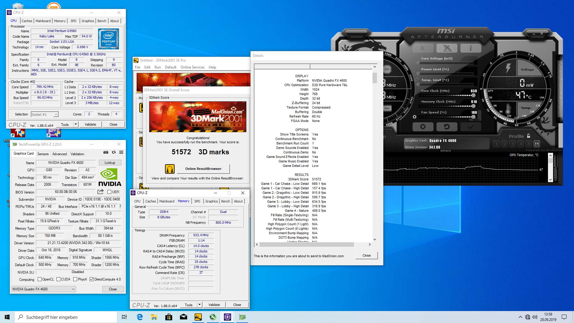574x323 pixels.
Task: Open Online Services menu in 3DMark2001
Action: pyautogui.click(x=193, y=67)
